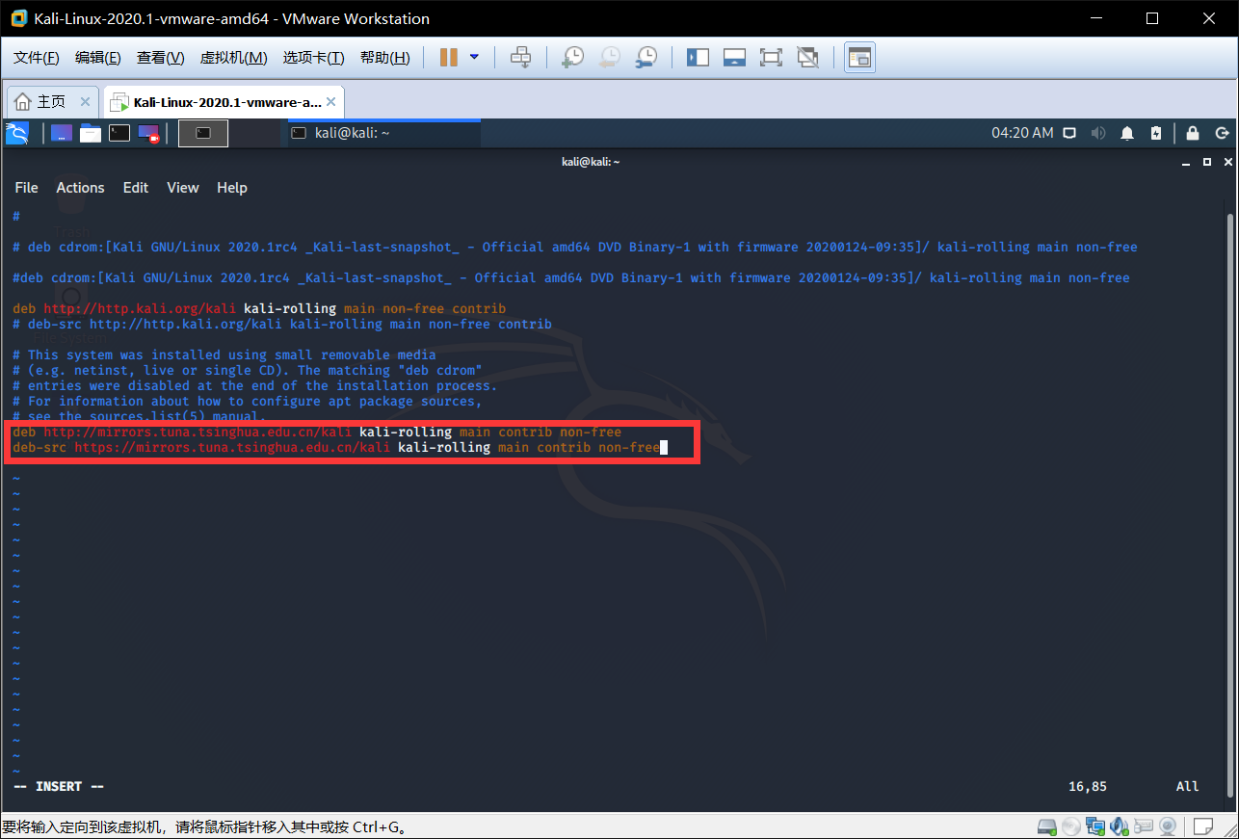Close the Kali-Linux-2020.1-vmware tab
This screenshot has height=839, width=1239.
pyautogui.click(x=331, y=102)
